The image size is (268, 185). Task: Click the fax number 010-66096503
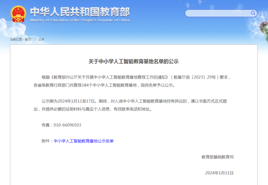click(67, 125)
